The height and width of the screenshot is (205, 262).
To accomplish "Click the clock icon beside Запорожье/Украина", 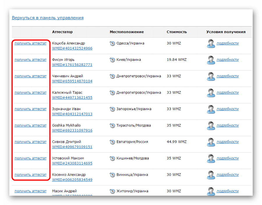I will [112, 109].
